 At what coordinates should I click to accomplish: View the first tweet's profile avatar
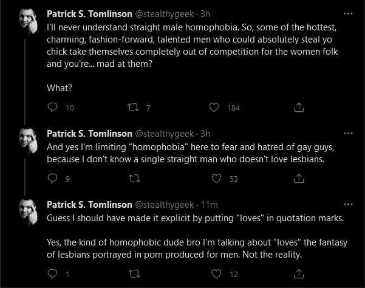coord(28,22)
